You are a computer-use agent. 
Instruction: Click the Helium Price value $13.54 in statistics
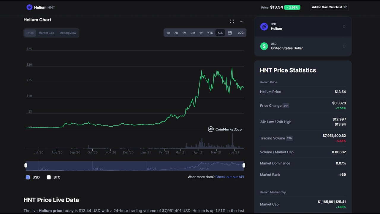pyautogui.click(x=340, y=92)
